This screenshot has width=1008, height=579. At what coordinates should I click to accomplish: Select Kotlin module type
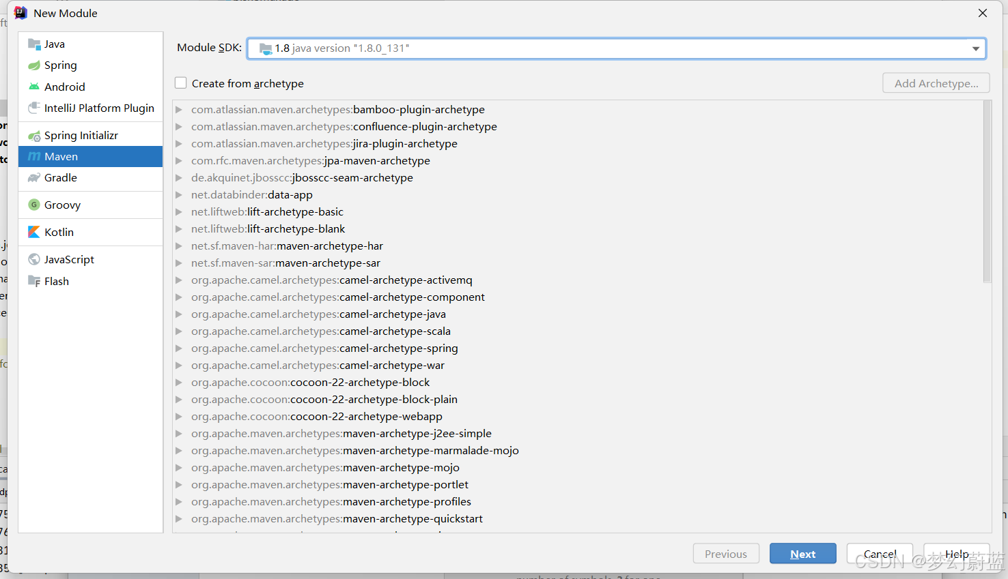(x=91, y=232)
